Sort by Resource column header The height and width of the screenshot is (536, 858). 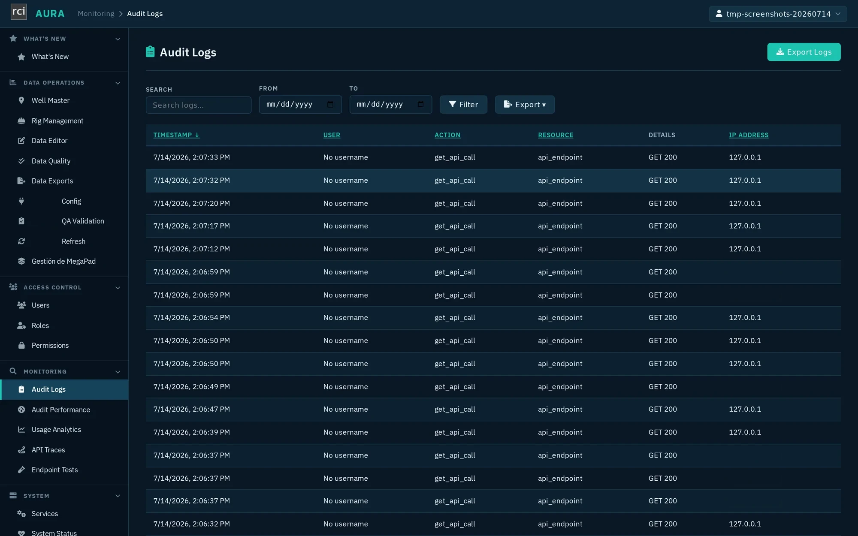pyautogui.click(x=556, y=135)
